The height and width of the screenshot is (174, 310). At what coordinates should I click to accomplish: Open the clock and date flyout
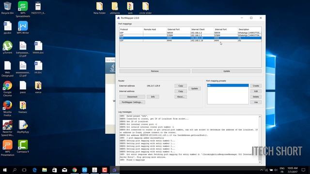pyautogui.click(x=293, y=170)
